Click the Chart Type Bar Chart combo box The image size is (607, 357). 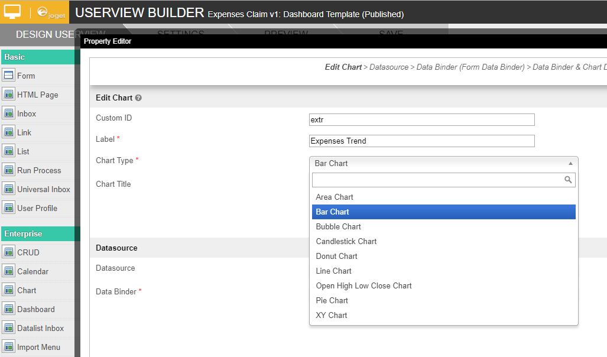pyautogui.click(x=444, y=163)
